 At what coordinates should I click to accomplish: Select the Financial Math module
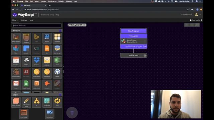click(x=16, y=73)
